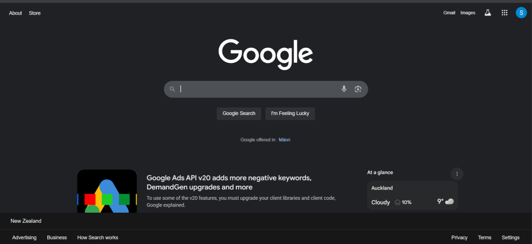Open the Terms footer link
532x244 pixels.
click(x=485, y=238)
